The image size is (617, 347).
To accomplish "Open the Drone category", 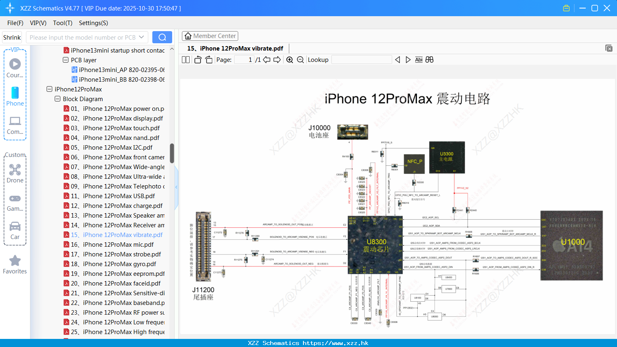I will 15,173.
